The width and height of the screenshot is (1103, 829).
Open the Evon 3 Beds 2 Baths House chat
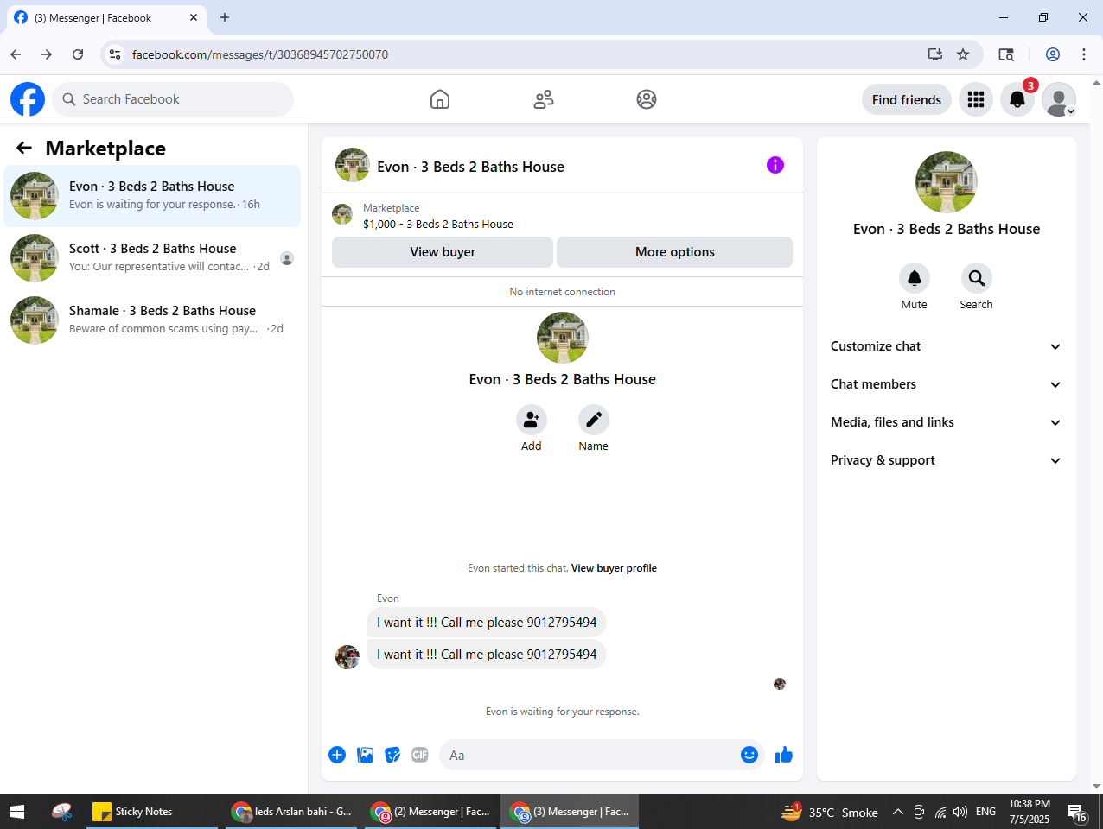pyautogui.click(x=152, y=196)
